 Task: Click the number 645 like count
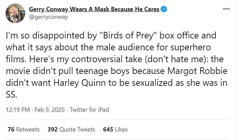click(x=108, y=129)
